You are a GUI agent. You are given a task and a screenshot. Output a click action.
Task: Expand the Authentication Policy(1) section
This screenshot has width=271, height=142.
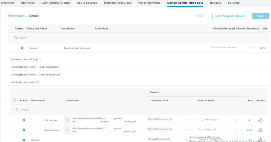click(x=26, y=59)
